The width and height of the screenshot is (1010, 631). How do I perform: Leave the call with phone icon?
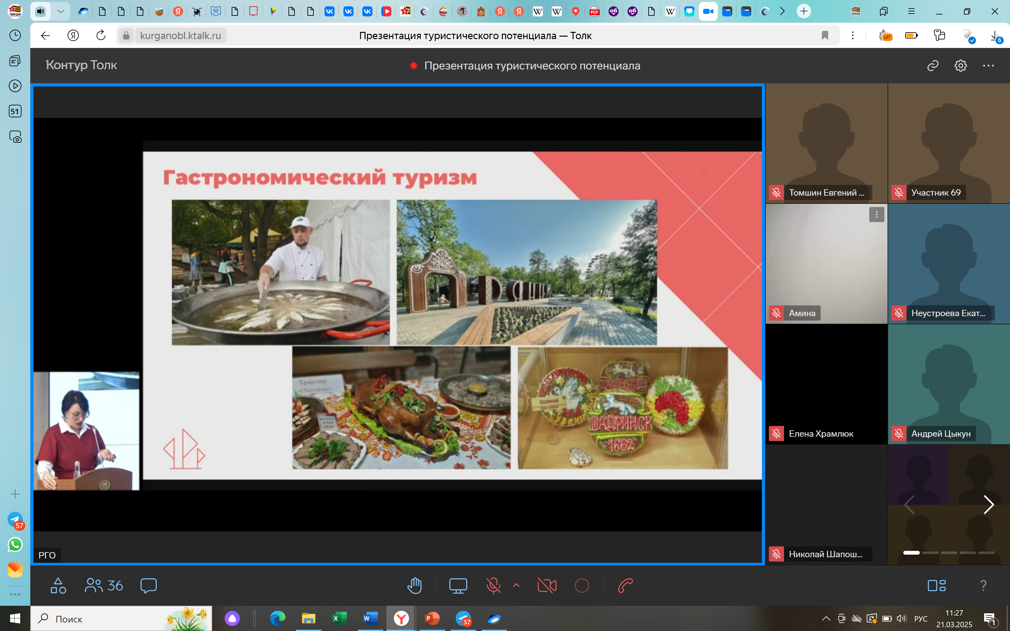click(625, 586)
